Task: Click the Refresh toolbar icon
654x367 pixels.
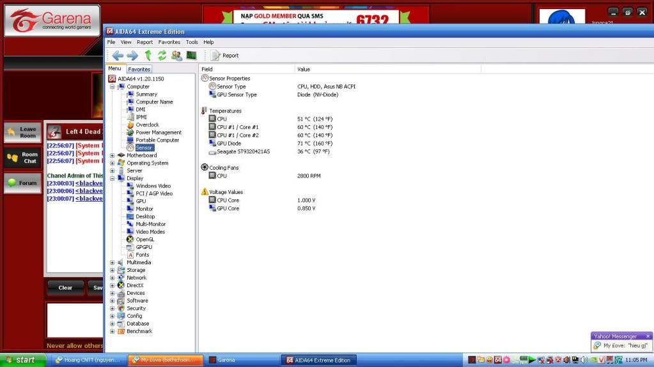Action: pyautogui.click(x=162, y=56)
